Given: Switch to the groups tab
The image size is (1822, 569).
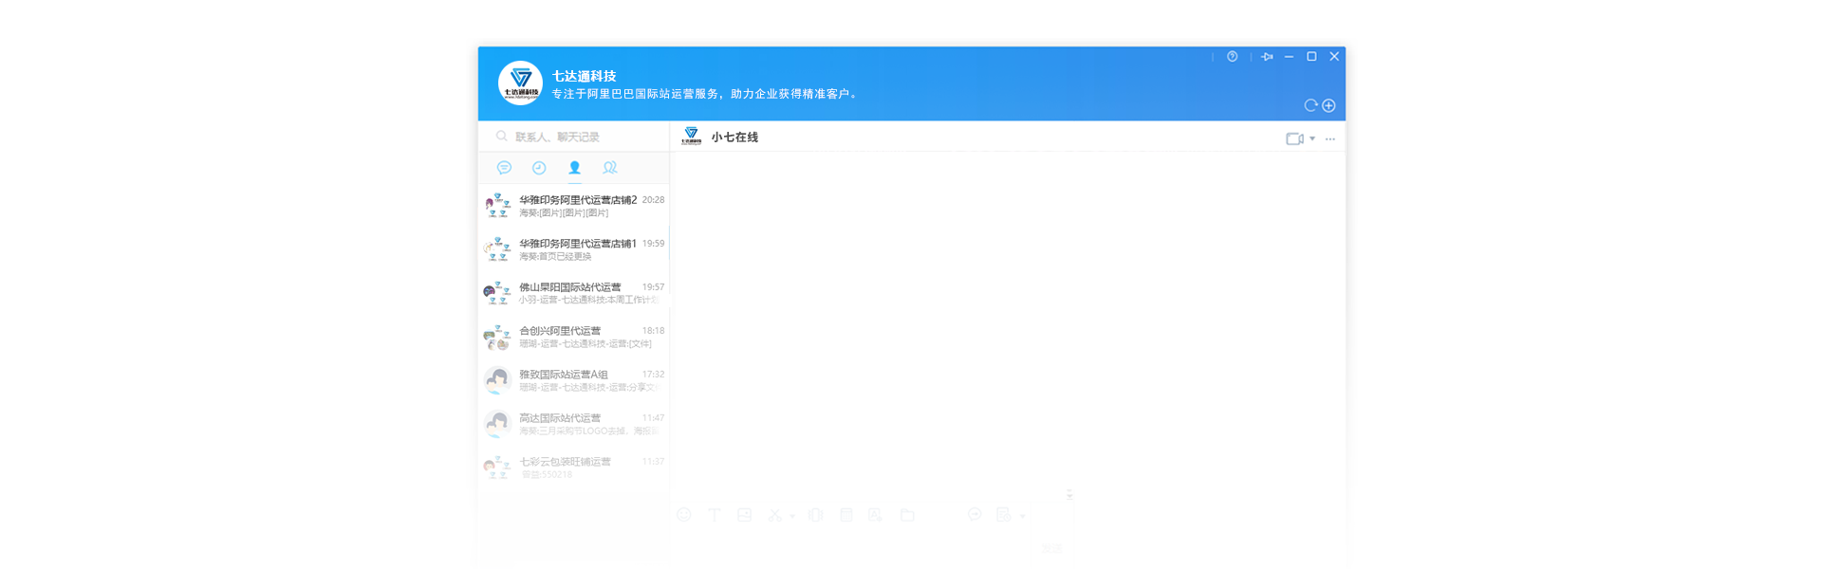Looking at the screenshot, I should pos(610,168).
